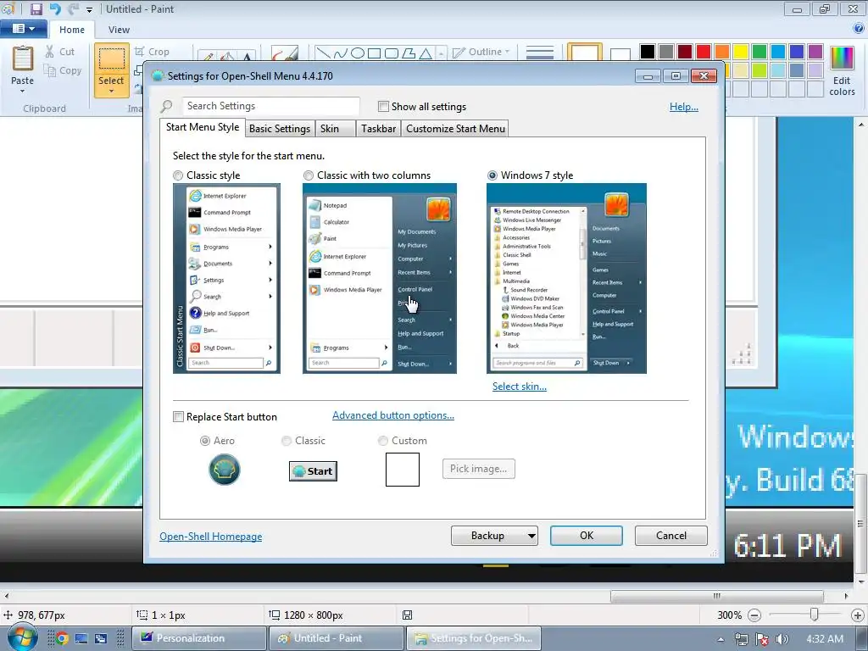Select the Color 2 background box in Paint
Viewport: 868px width, 651px height.
point(620,53)
